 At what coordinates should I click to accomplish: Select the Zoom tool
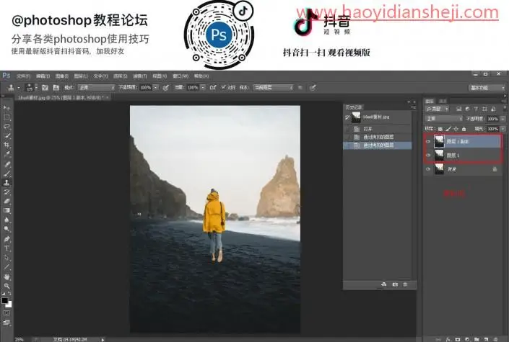6,286
